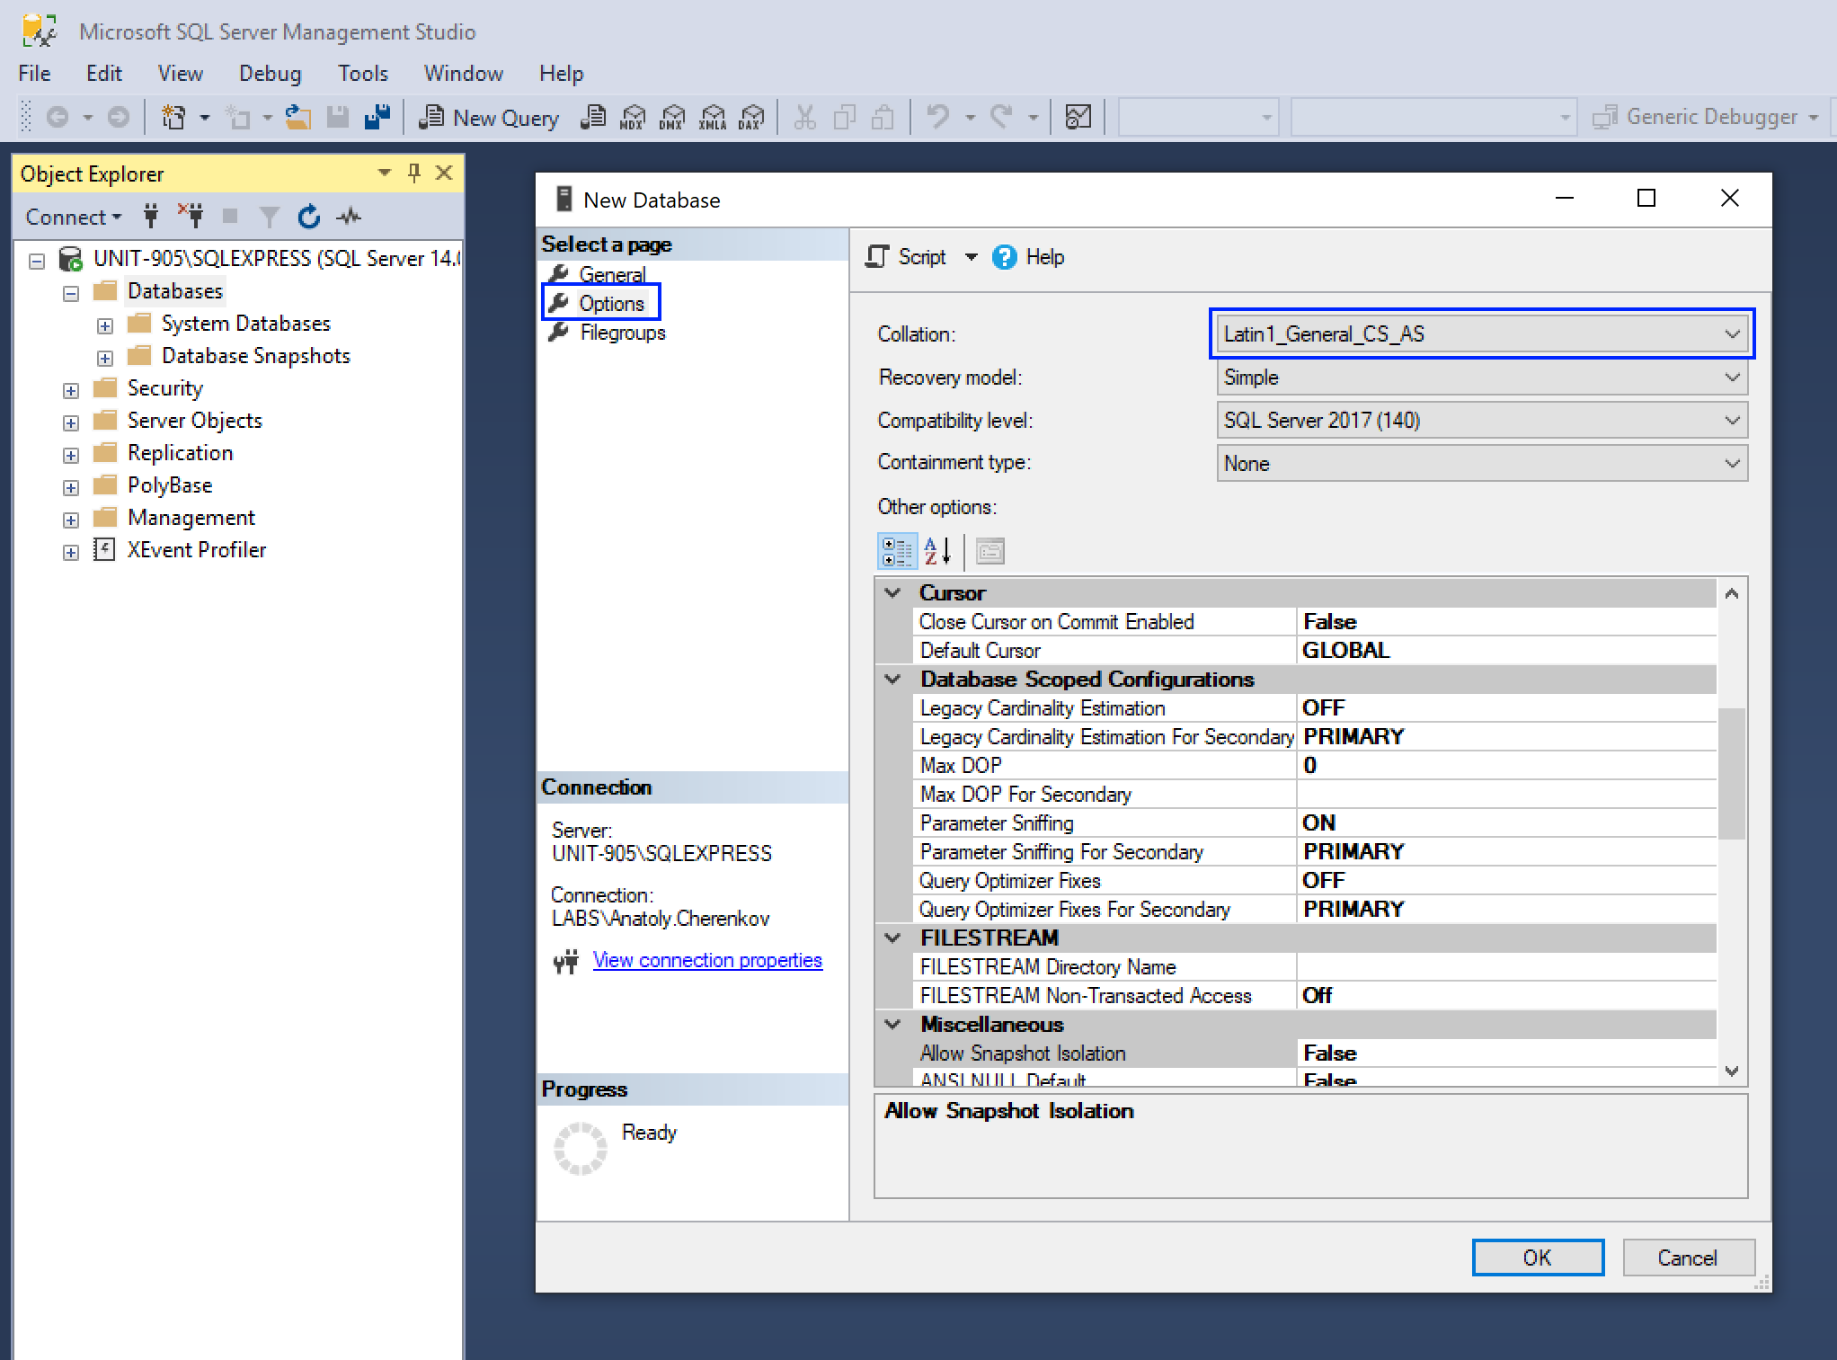Open the Collation dropdown
The height and width of the screenshot is (1360, 1837).
1731,334
